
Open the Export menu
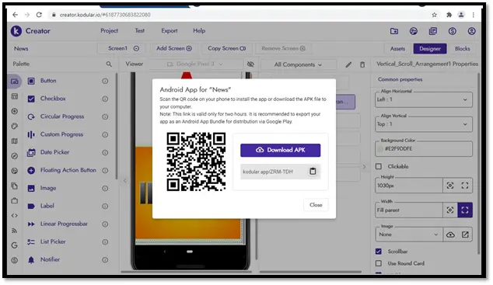pos(170,31)
